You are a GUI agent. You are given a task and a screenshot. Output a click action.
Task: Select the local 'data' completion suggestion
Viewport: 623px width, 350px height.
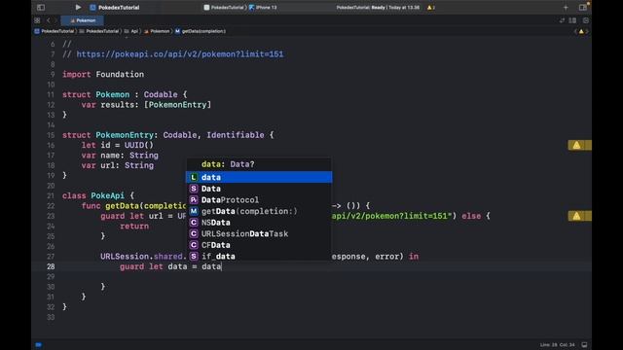(259, 177)
